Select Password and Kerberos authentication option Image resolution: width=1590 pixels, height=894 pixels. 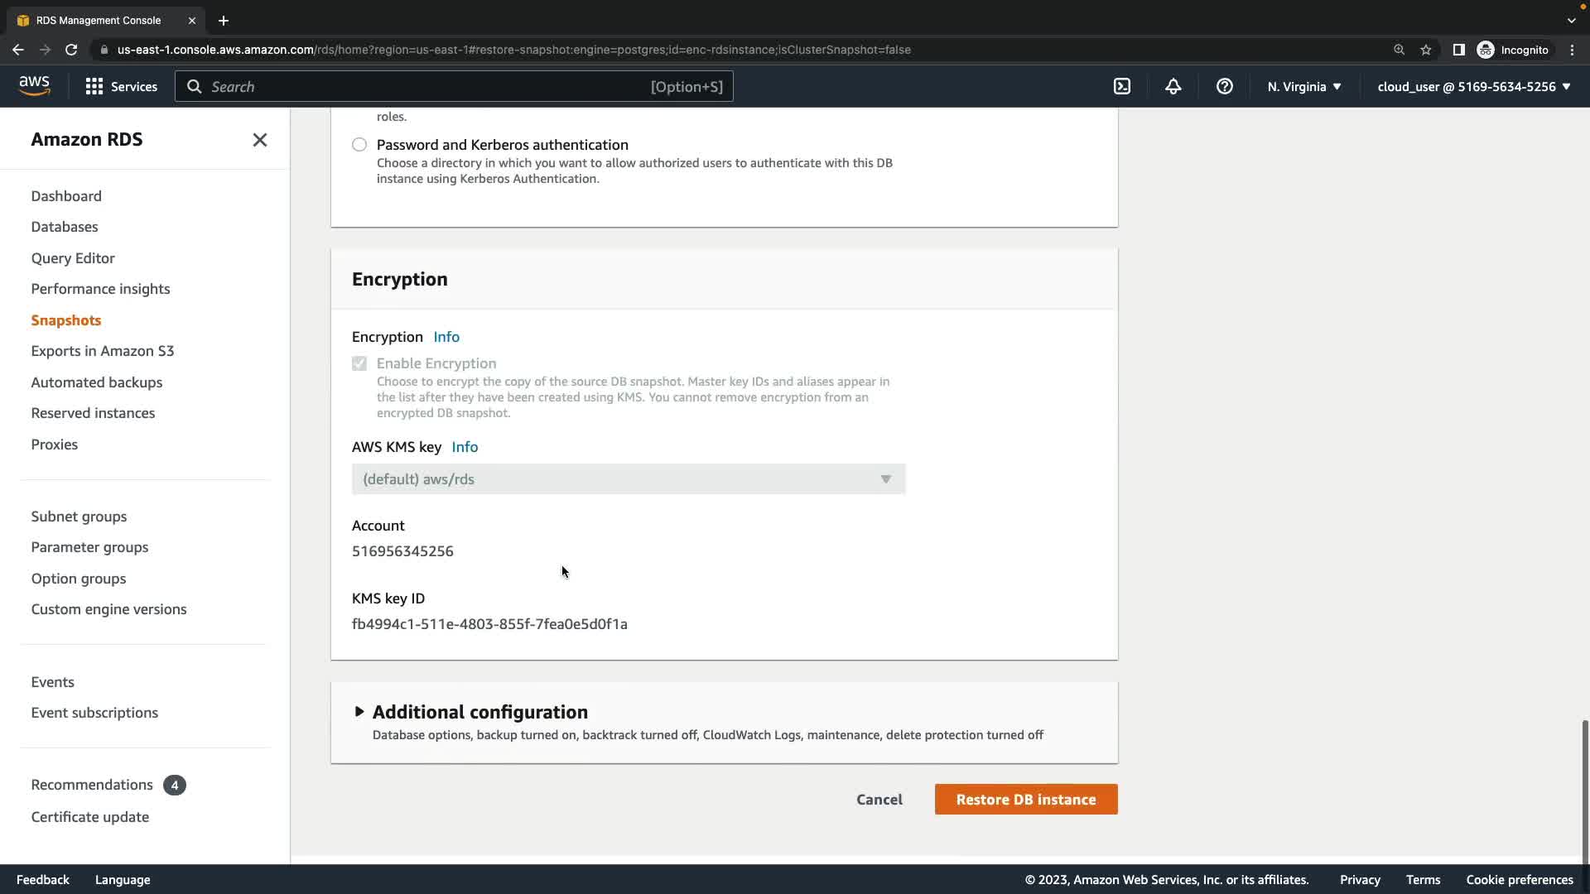[x=359, y=145]
